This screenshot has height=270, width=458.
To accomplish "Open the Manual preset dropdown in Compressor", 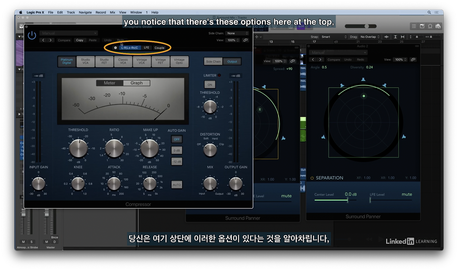I will (x=69, y=33).
